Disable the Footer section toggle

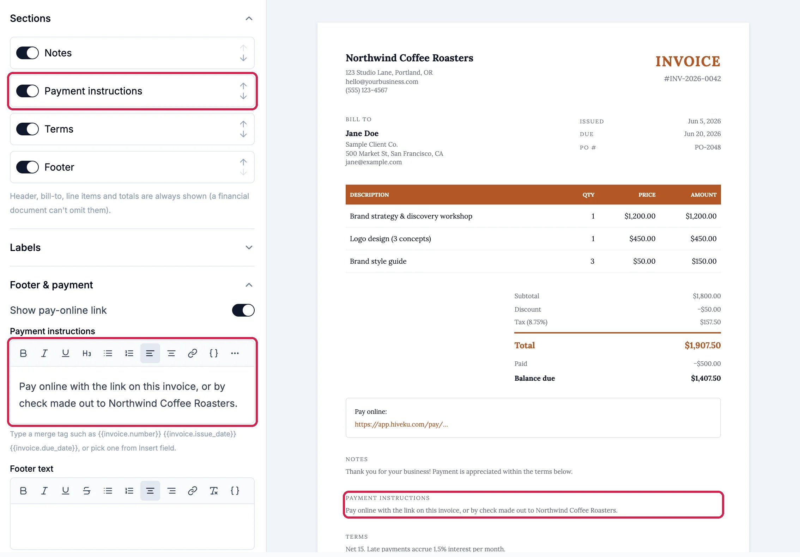point(28,167)
